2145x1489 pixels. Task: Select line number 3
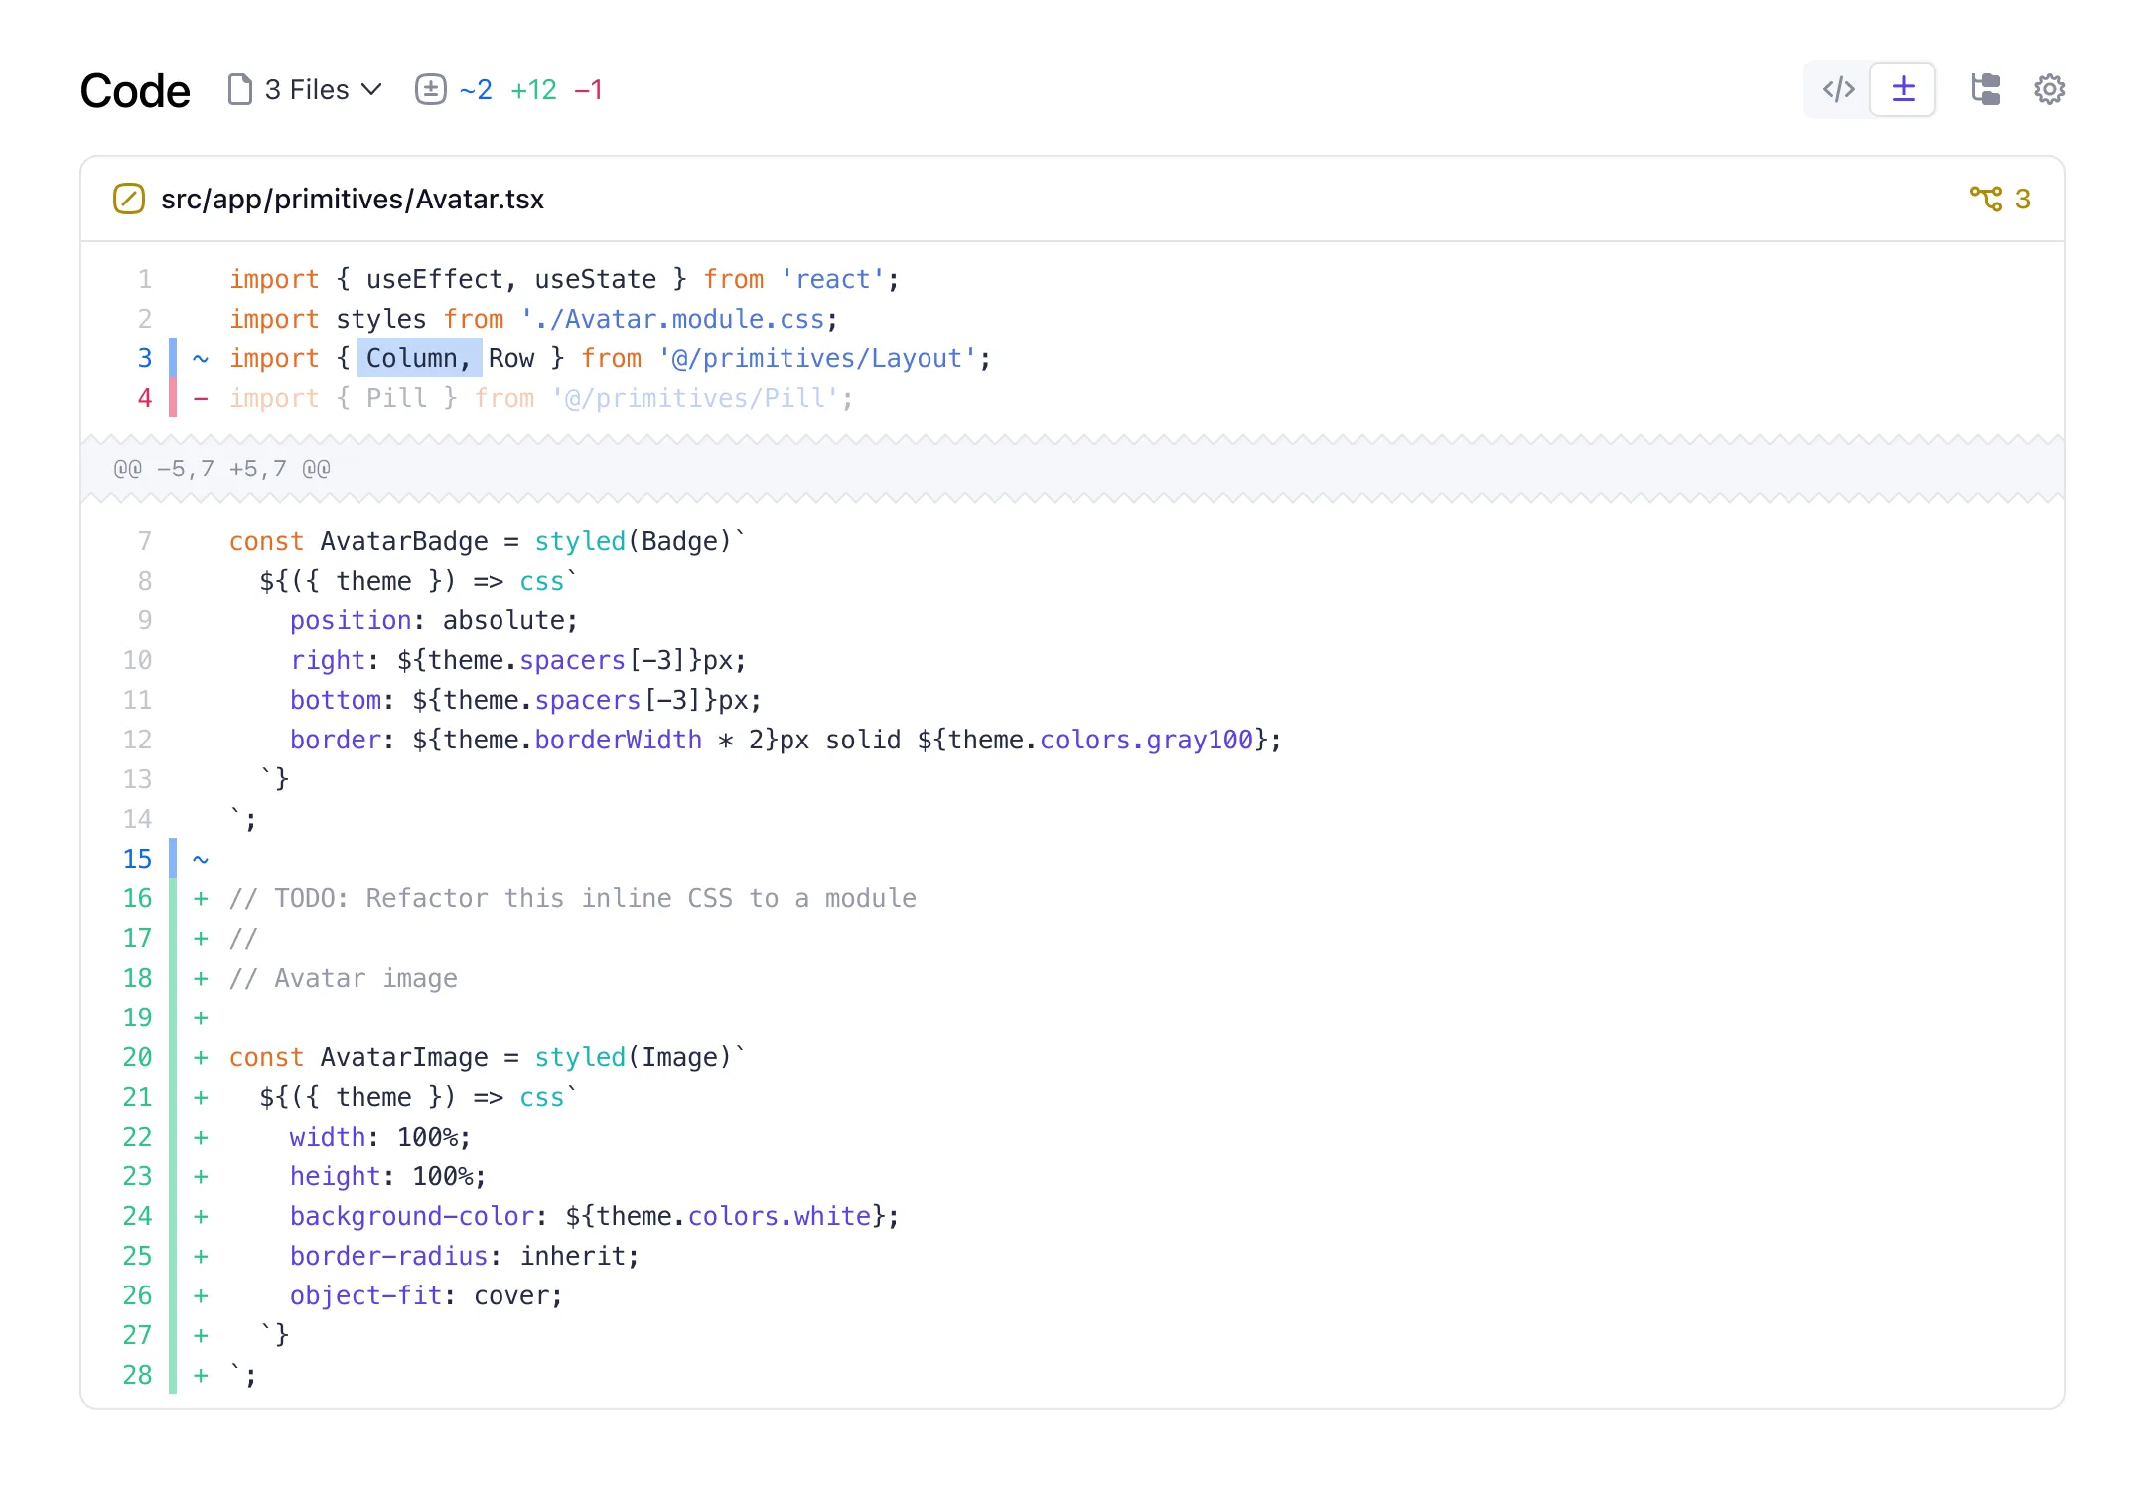click(x=145, y=358)
